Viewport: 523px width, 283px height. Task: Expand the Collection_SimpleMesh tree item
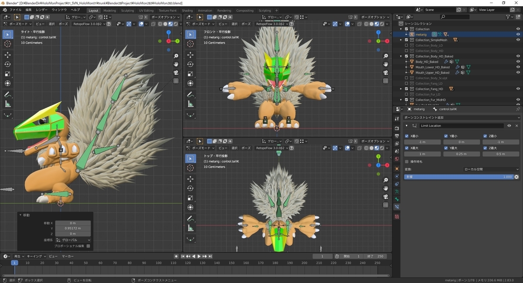click(401, 40)
